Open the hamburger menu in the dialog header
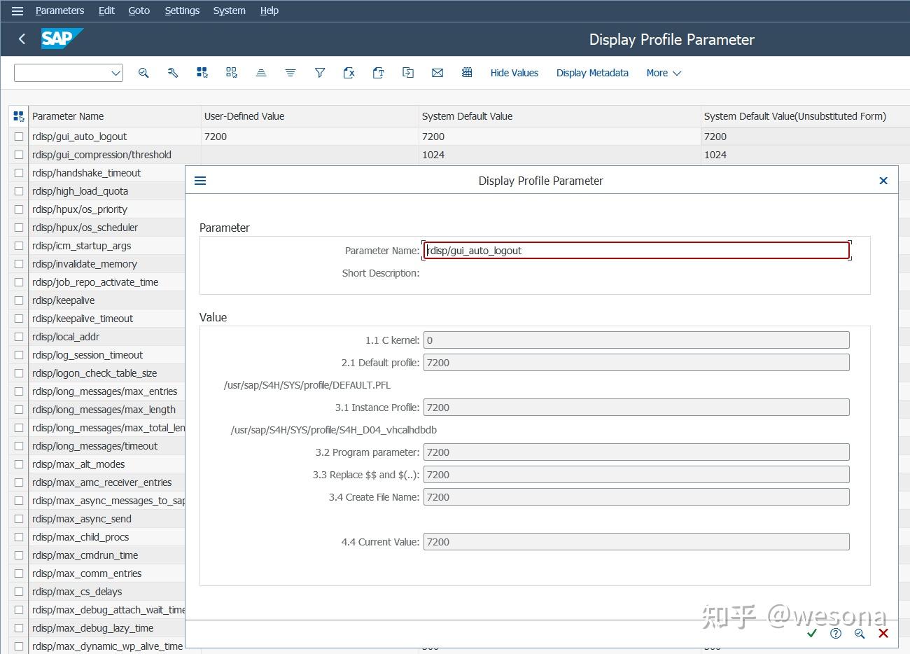Image resolution: width=910 pixels, height=654 pixels. click(200, 180)
